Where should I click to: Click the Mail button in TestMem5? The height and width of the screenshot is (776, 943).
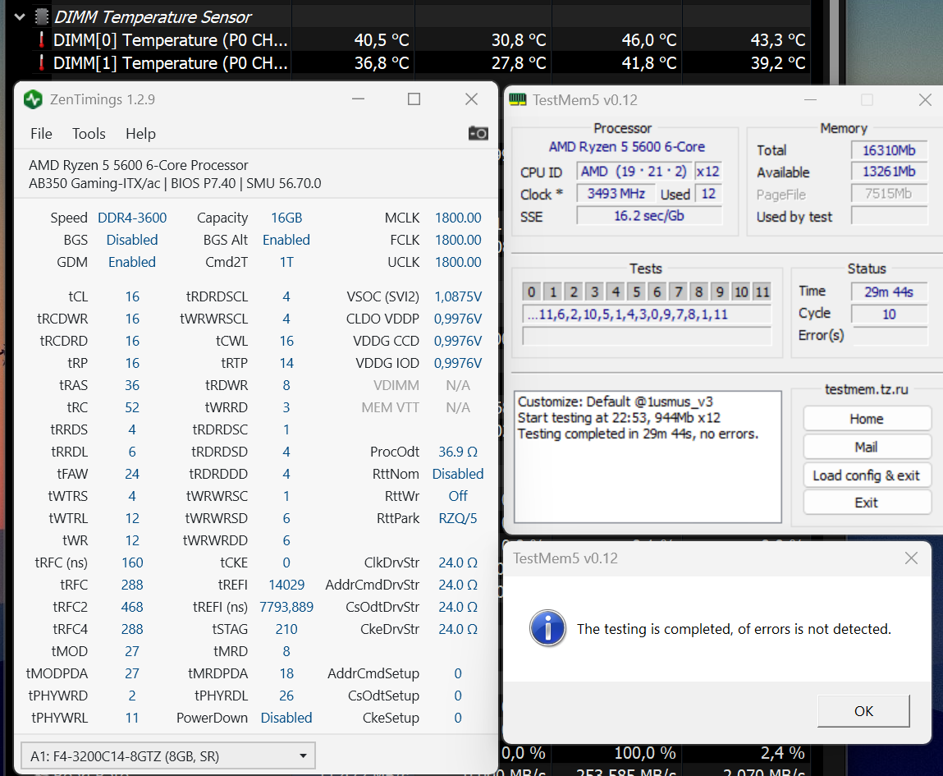(867, 447)
